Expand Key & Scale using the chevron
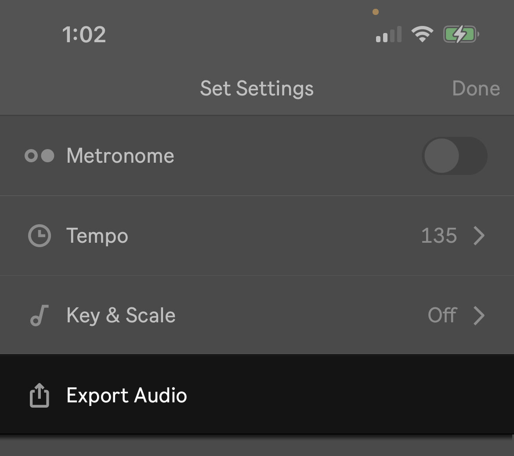 click(479, 316)
